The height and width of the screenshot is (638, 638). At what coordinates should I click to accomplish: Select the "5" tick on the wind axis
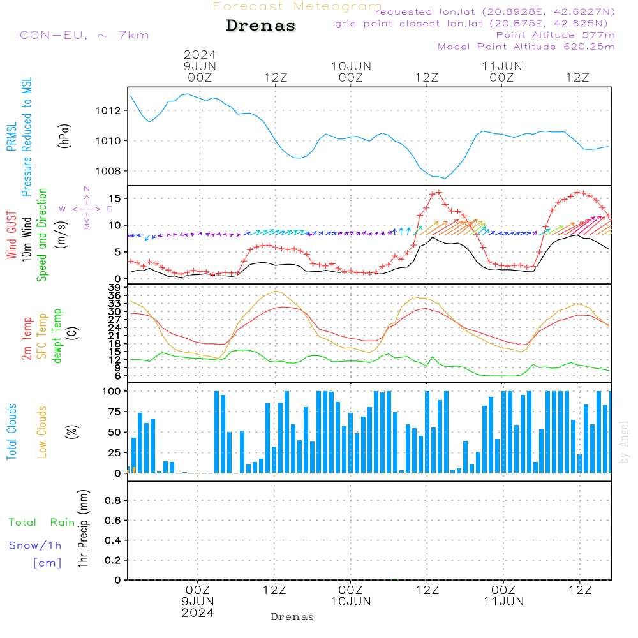pos(119,252)
